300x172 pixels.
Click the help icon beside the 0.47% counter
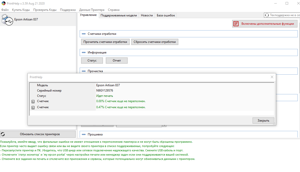pos(33,108)
